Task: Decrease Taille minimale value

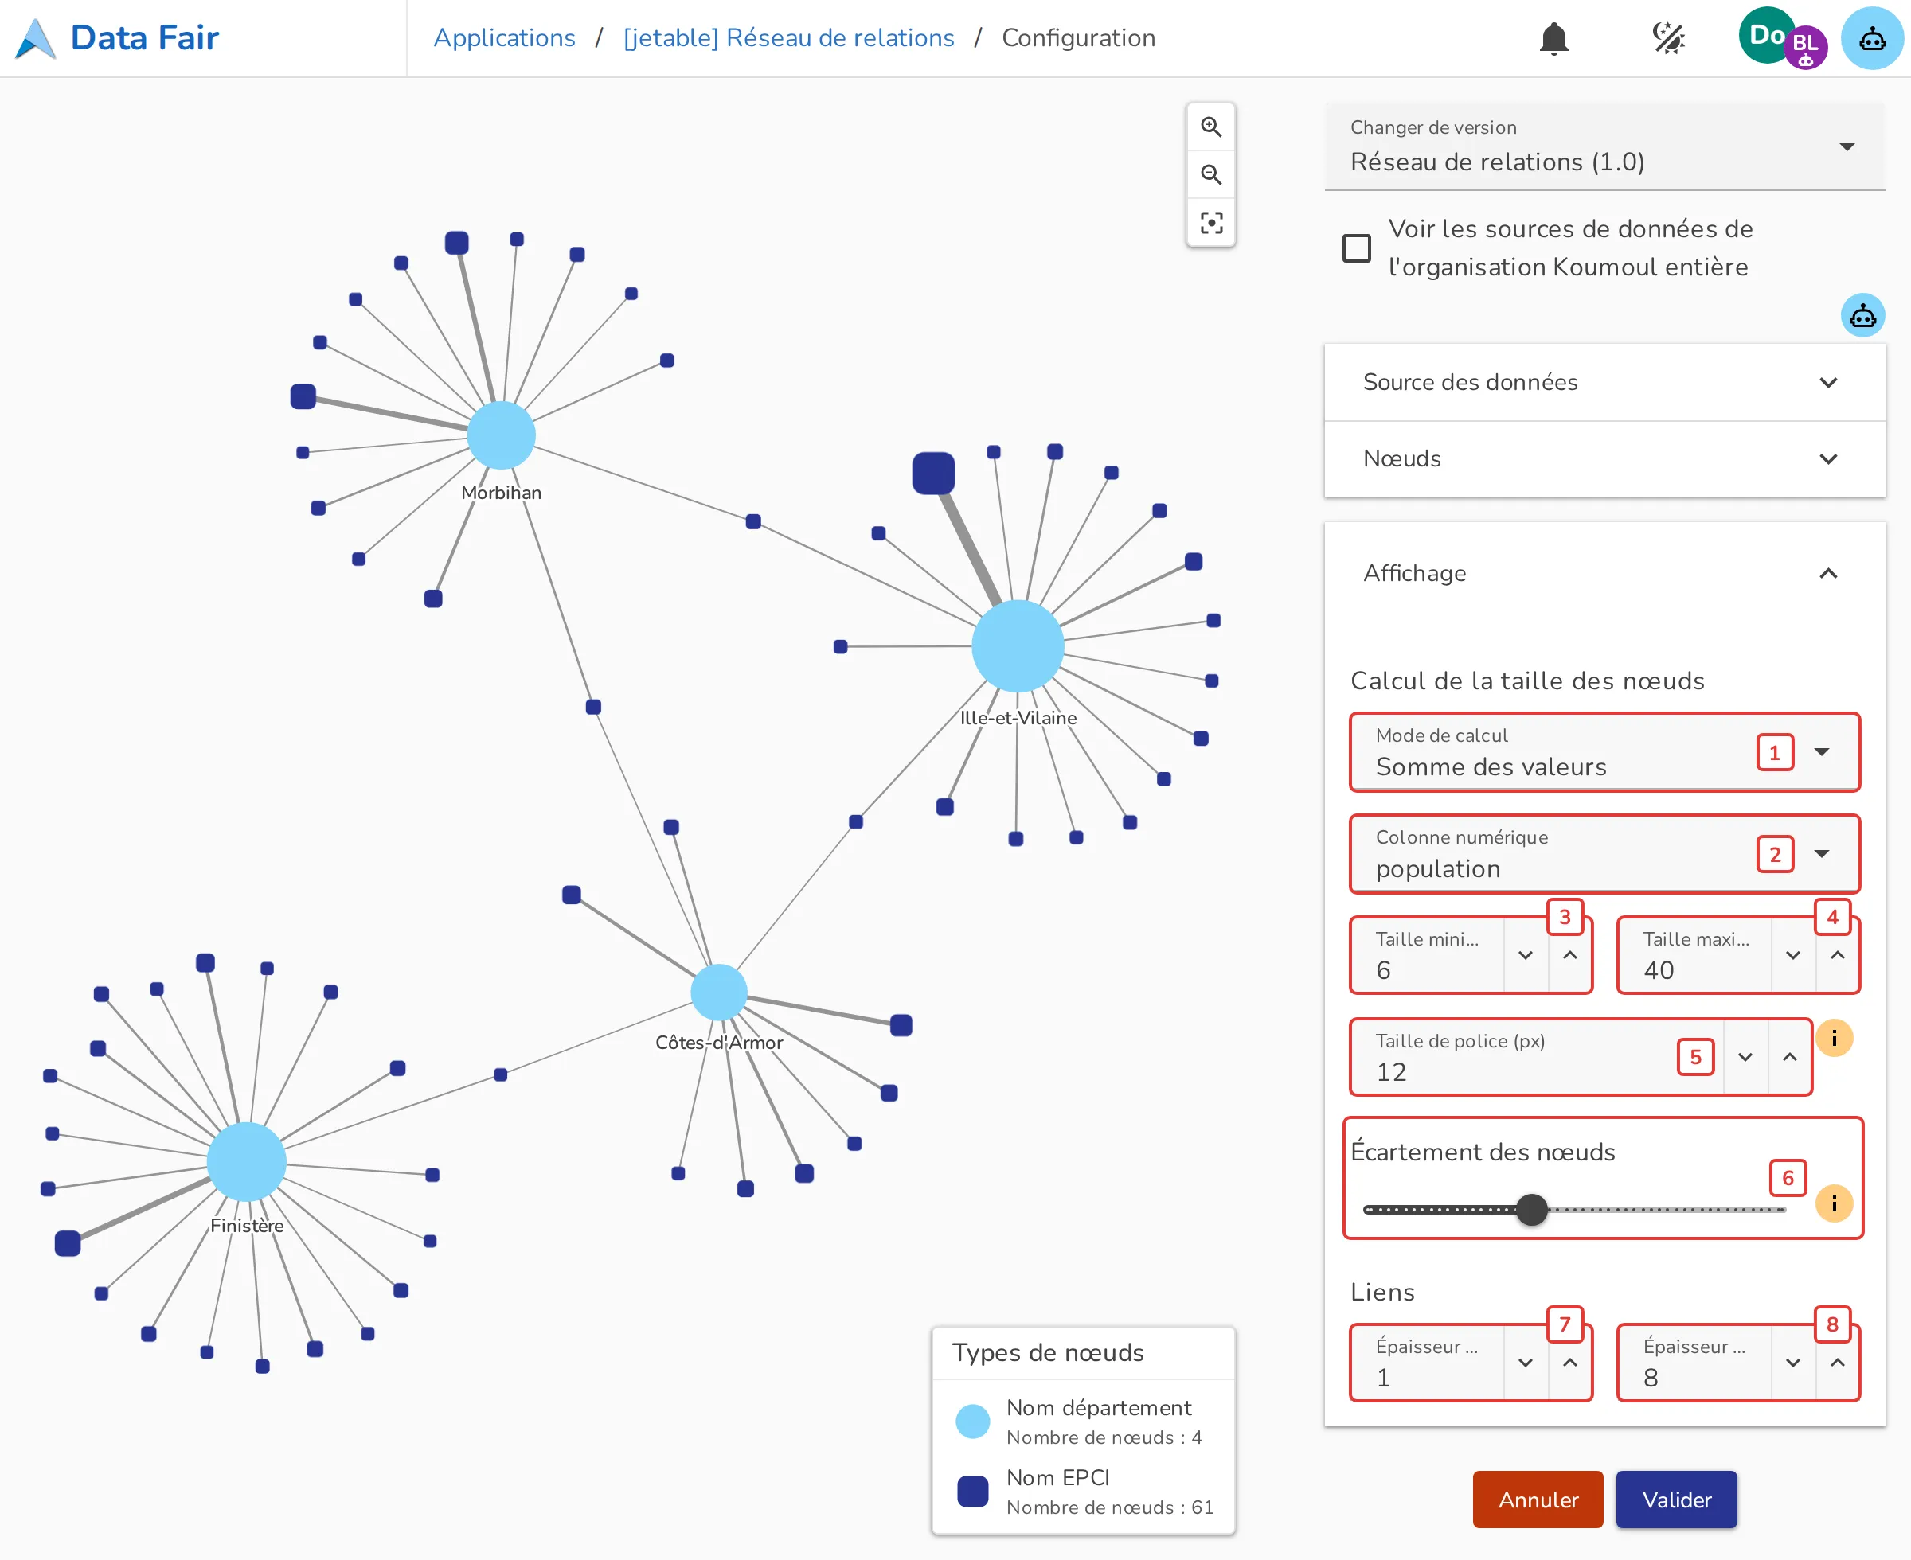Action: [x=1526, y=955]
